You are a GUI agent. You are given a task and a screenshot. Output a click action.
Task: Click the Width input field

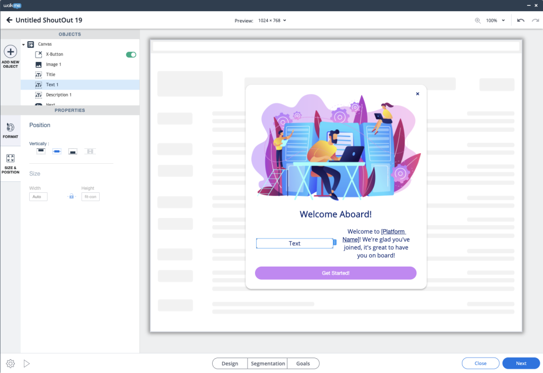[x=38, y=197]
